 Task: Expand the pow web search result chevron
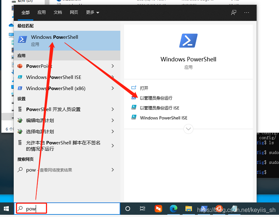(x=113, y=170)
